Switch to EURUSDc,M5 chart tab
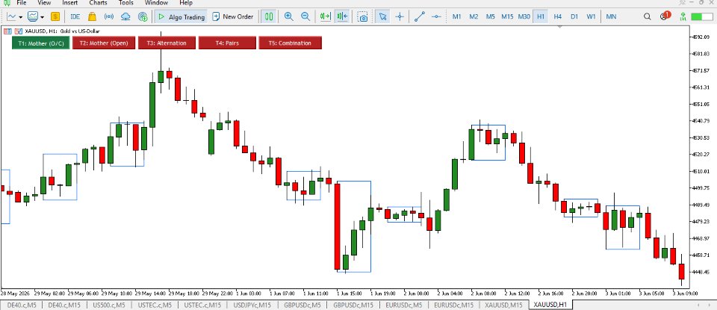This screenshot has width=717, height=310. tap(404, 305)
